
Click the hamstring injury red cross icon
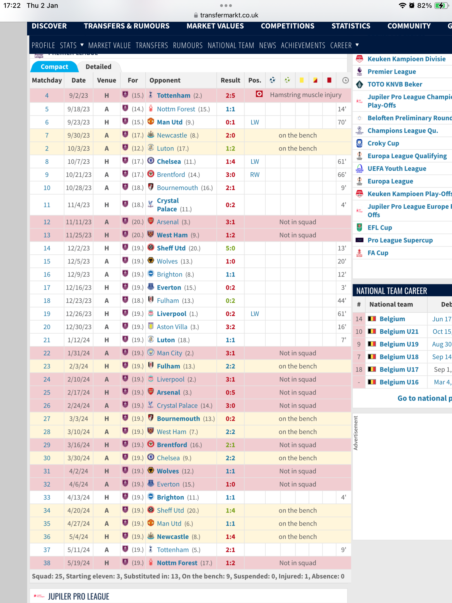(259, 94)
